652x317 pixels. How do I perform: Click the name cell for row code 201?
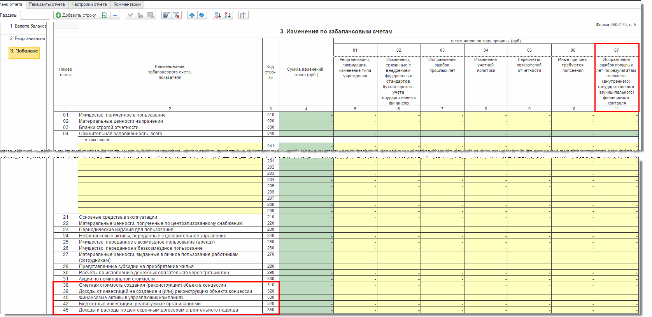coord(170,161)
